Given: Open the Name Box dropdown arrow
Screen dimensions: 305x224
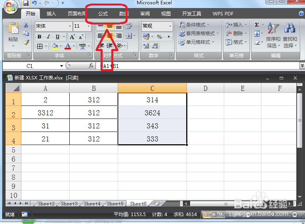Looking at the screenshot, I should click(61, 66).
